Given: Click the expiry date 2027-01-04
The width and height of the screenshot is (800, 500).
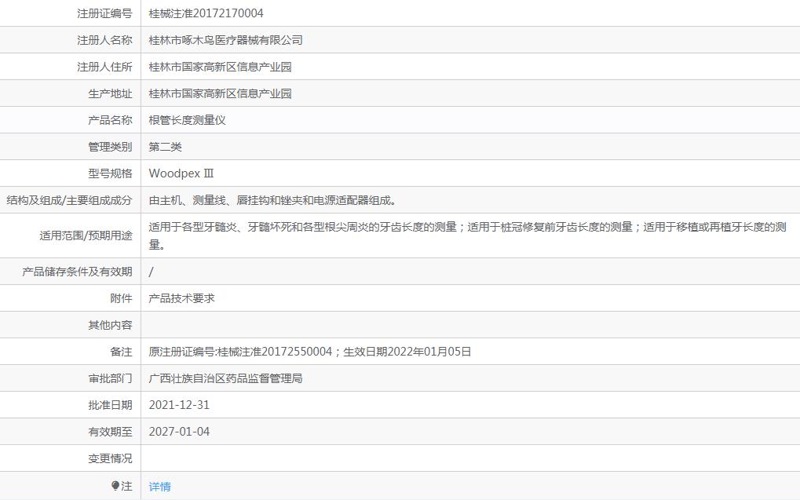Looking at the screenshot, I should (179, 432).
